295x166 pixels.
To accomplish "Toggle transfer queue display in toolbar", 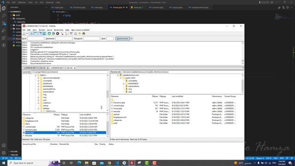I will point(44,34).
